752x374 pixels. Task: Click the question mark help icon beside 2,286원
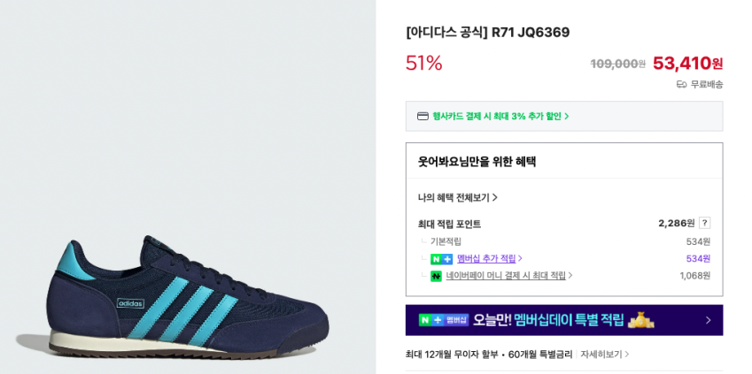coord(704,223)
